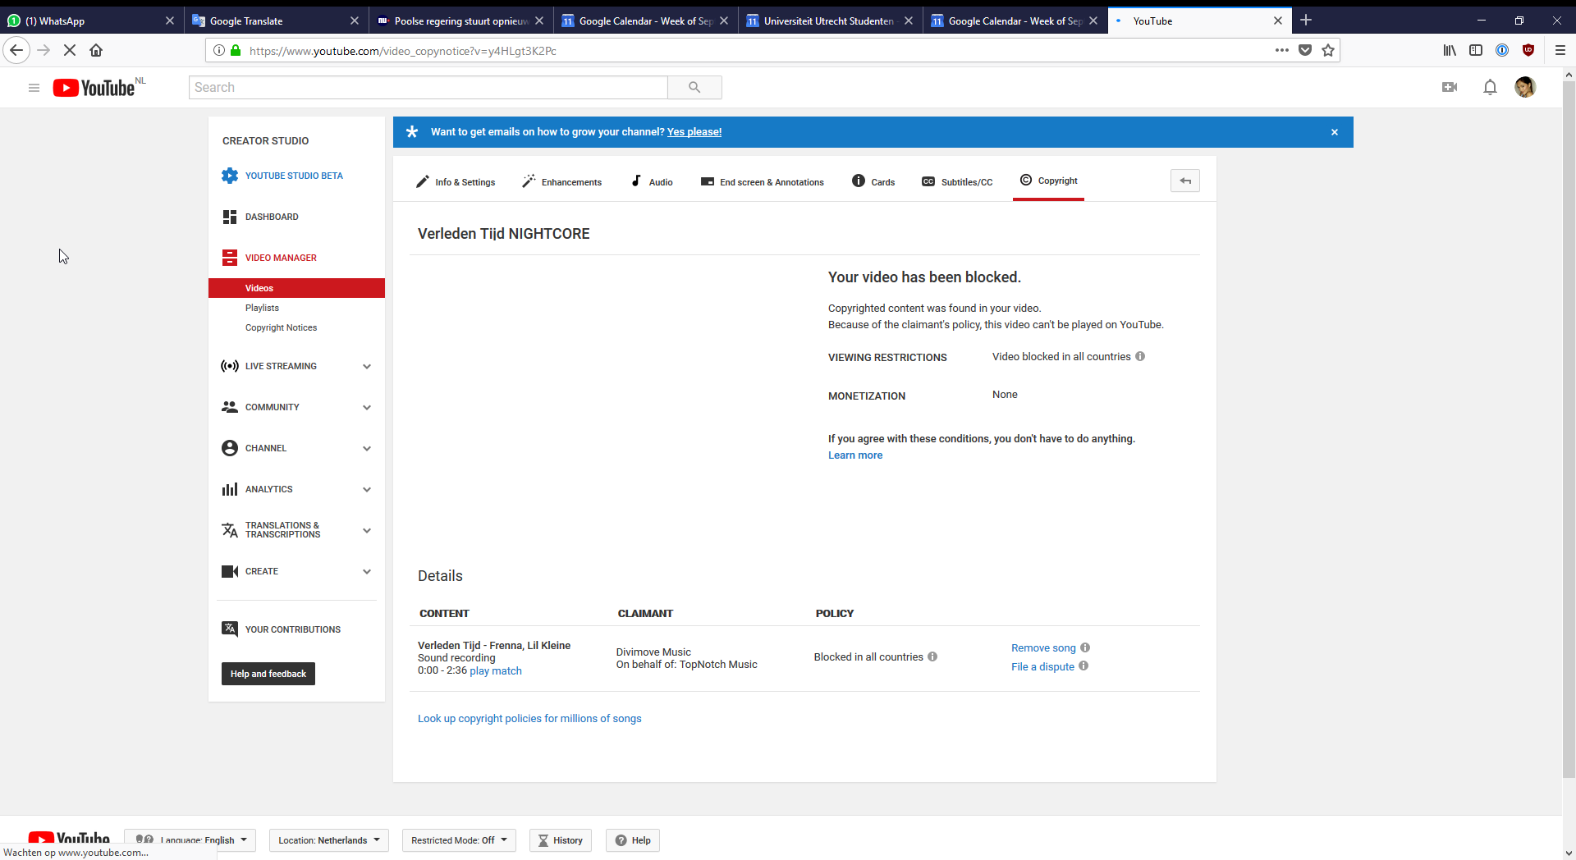Image resolution: width=1576 pixels, height=860 pixels.
Task: Click into the YouTube search field
Action: (x=428, y=88)
